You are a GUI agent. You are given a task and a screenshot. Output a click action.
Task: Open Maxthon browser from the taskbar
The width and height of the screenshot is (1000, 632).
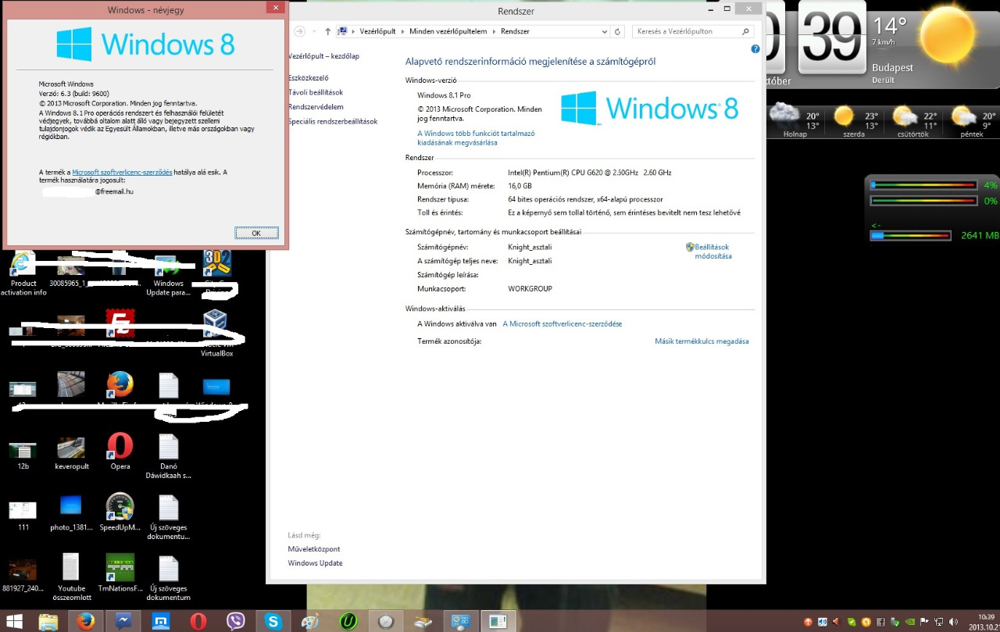click(x=161, y=622)
